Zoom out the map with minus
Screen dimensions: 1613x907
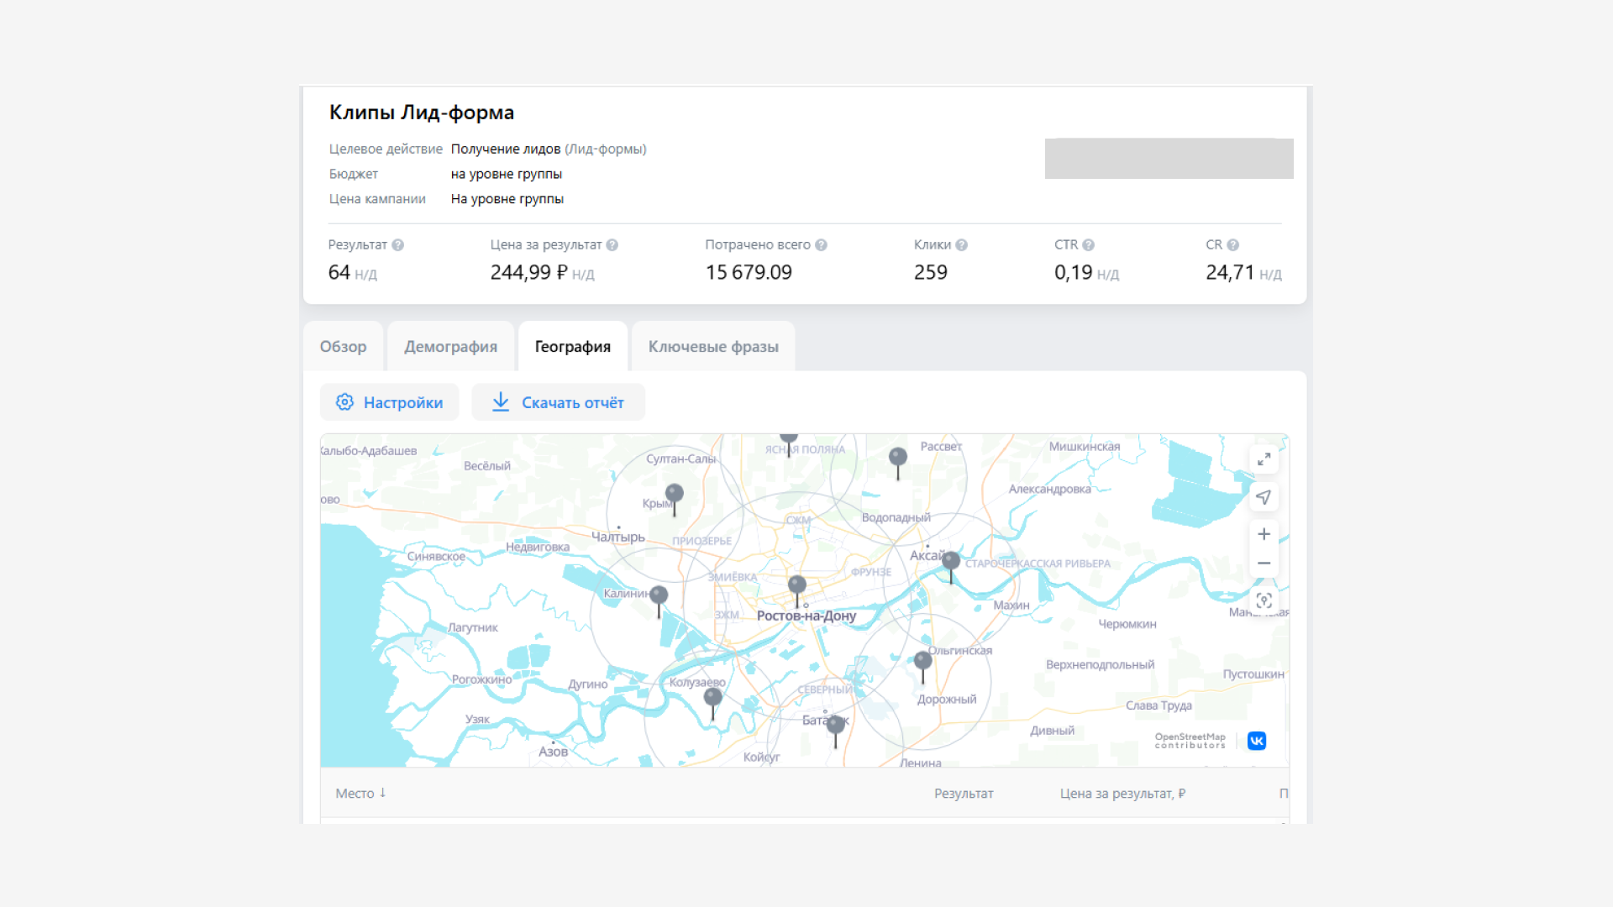pos(1264,564)
